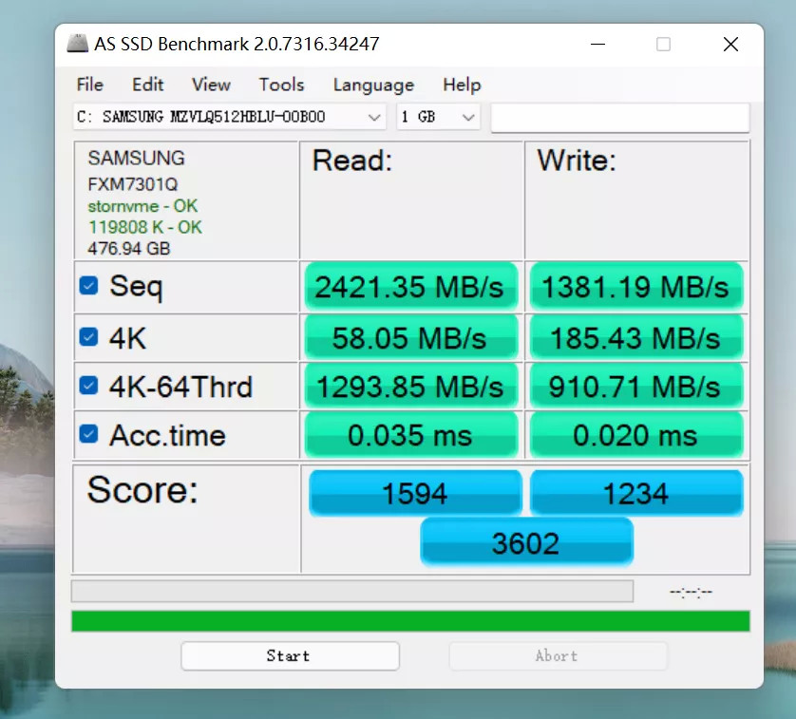Close the AS SSD Benchmark window

coord(730,45)
